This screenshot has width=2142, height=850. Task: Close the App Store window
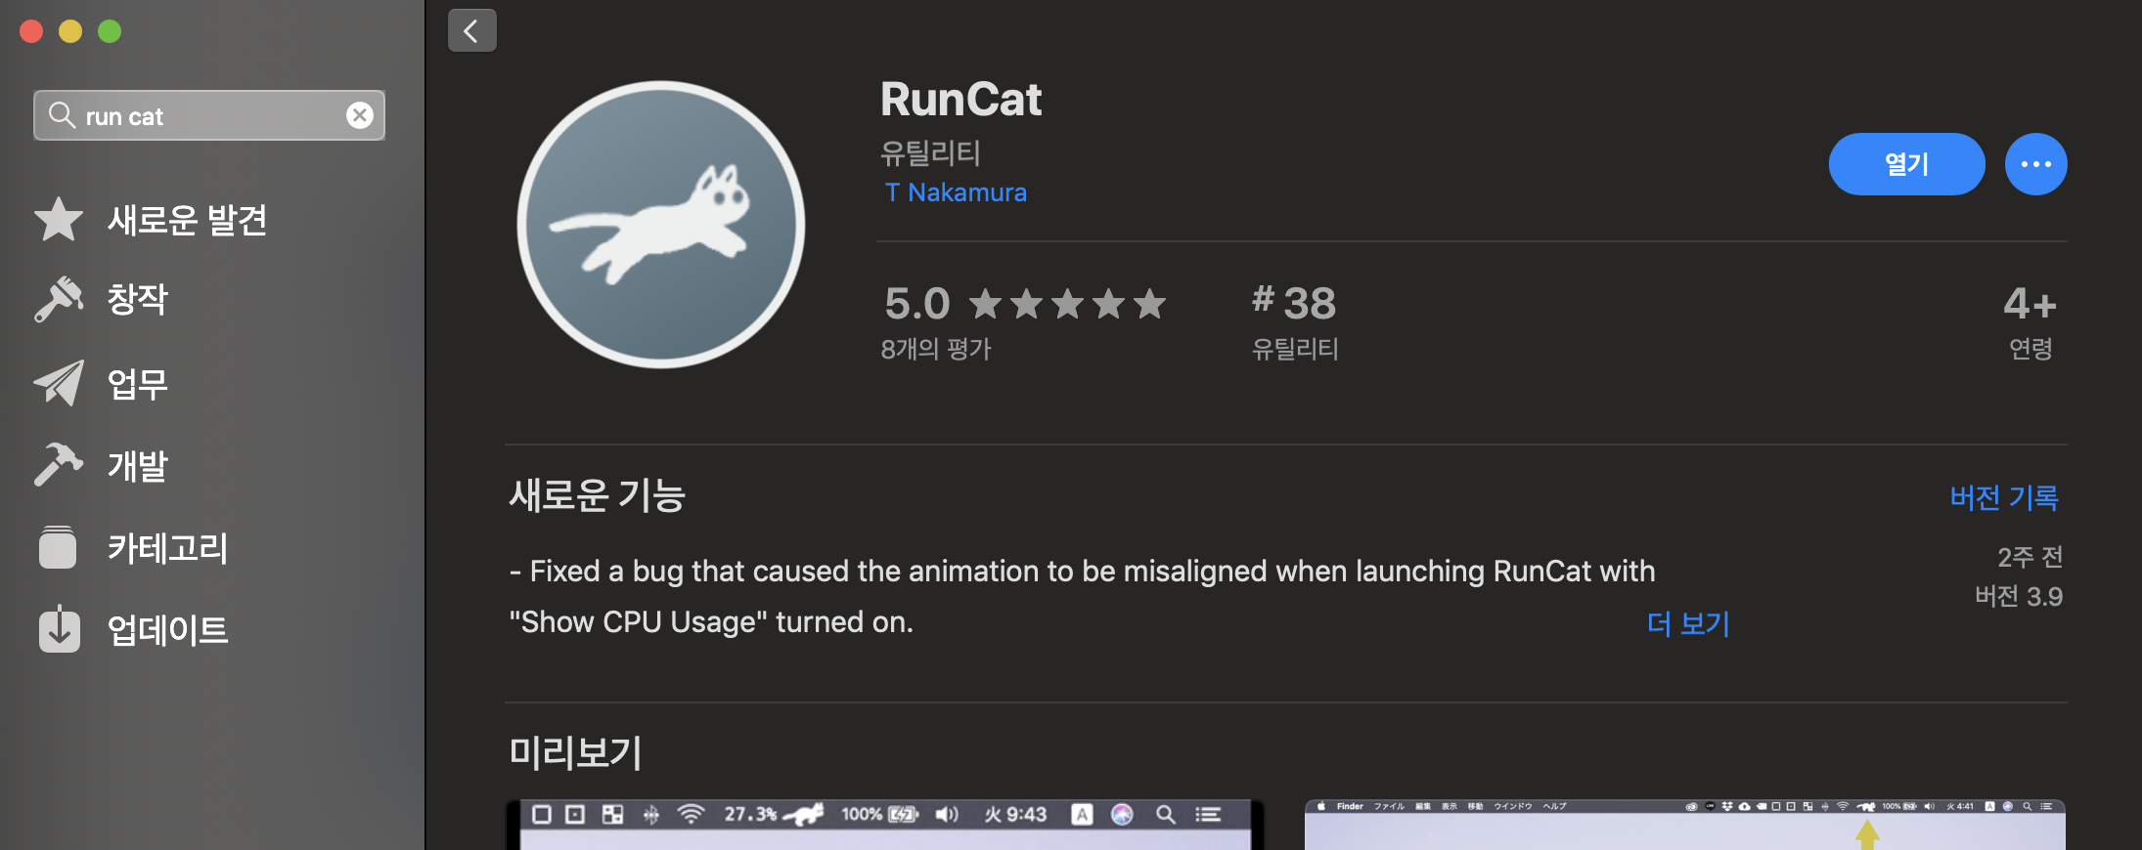pyautogui.click(x=31, y=31)
